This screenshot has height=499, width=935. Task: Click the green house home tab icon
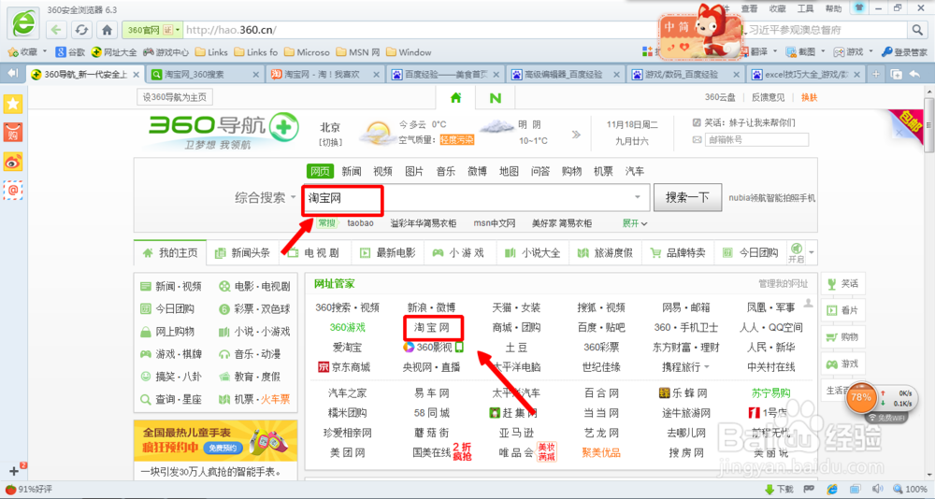tap(455, 98)
